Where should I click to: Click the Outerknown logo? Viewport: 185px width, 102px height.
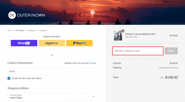coord(26,15)
